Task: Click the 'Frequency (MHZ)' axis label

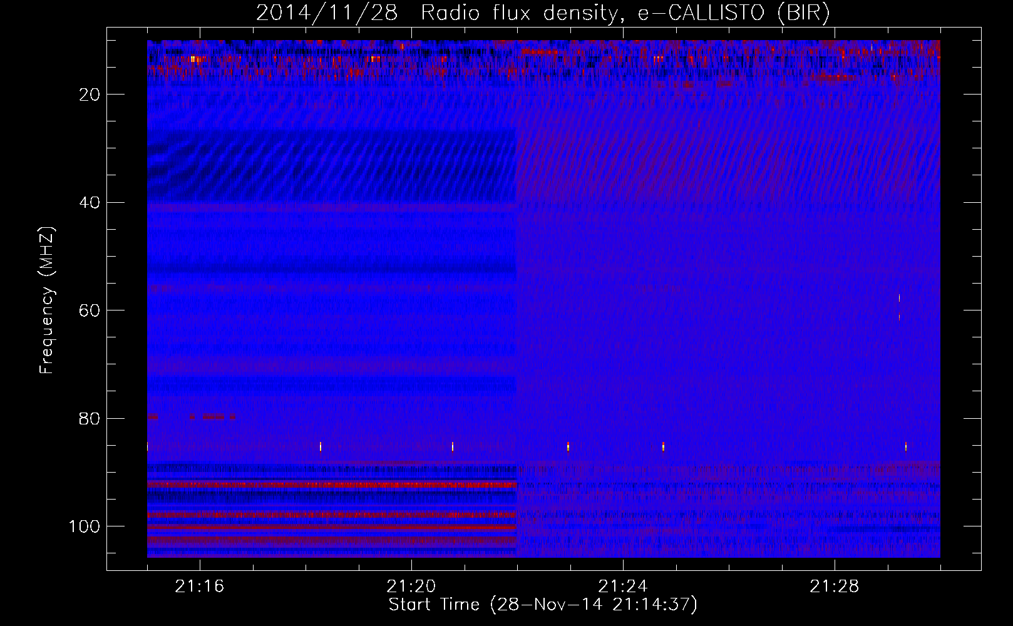Action: click(x=47, y=300)
